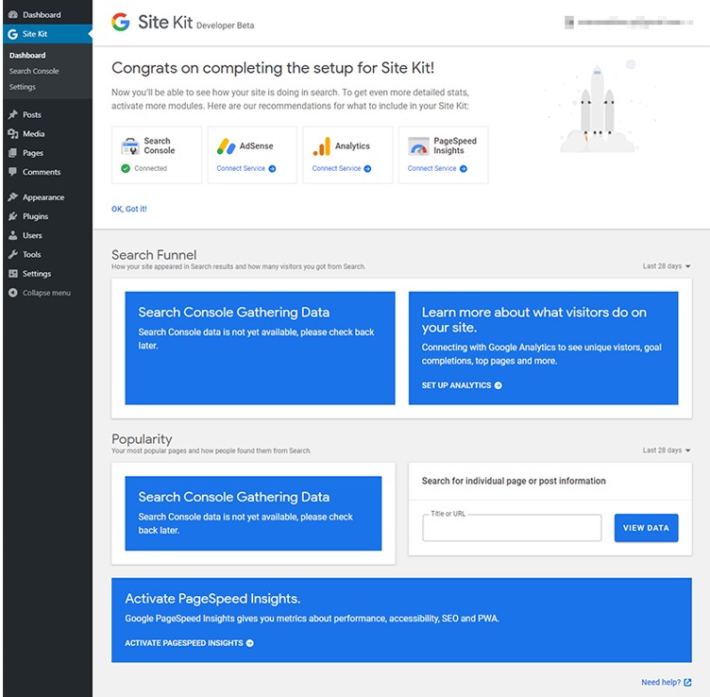
Task: Click arrow icon beside PageSpeed Connect Service
Action: [464, 168]
